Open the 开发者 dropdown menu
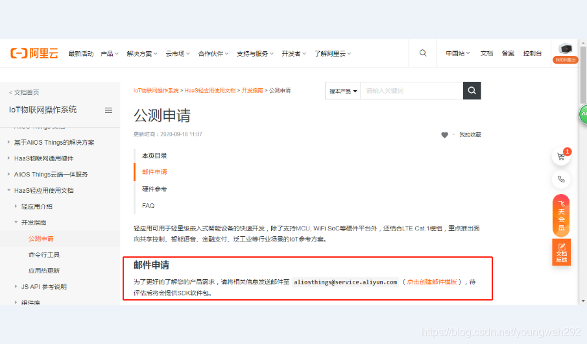This screenshot has width=587, height=344. click(x=294, y=54)
